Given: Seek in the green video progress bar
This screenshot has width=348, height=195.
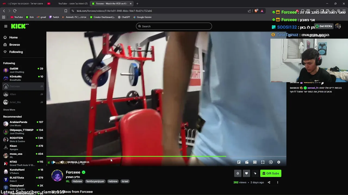Looking at the screenshot, I should pyautogui.click(x=166, y=156).
